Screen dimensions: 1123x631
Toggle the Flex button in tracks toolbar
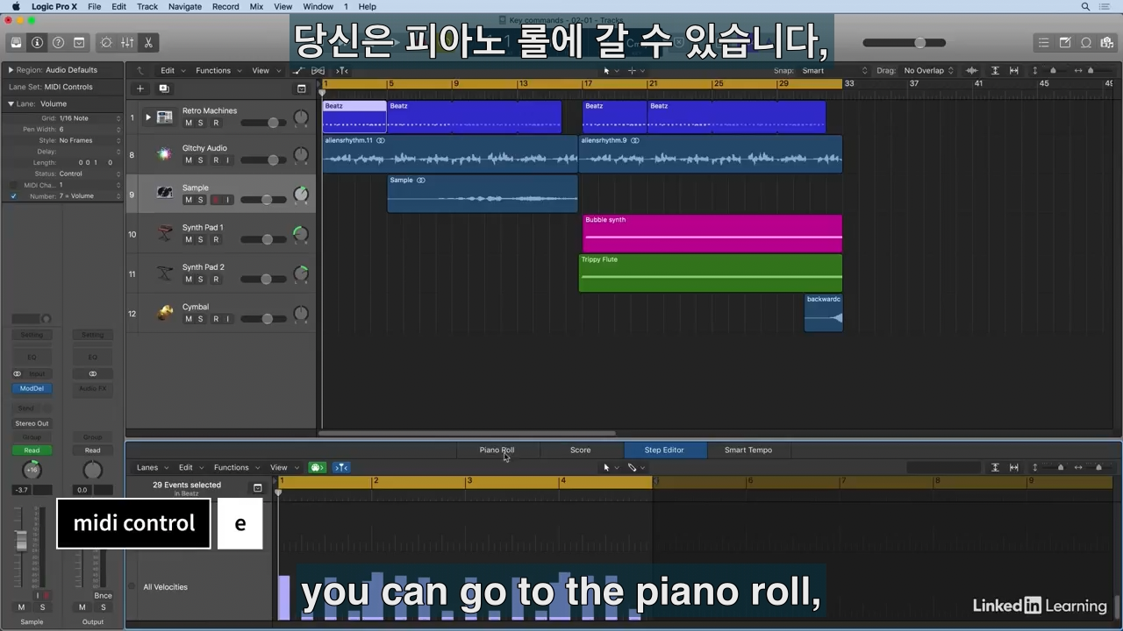point(318,70)
